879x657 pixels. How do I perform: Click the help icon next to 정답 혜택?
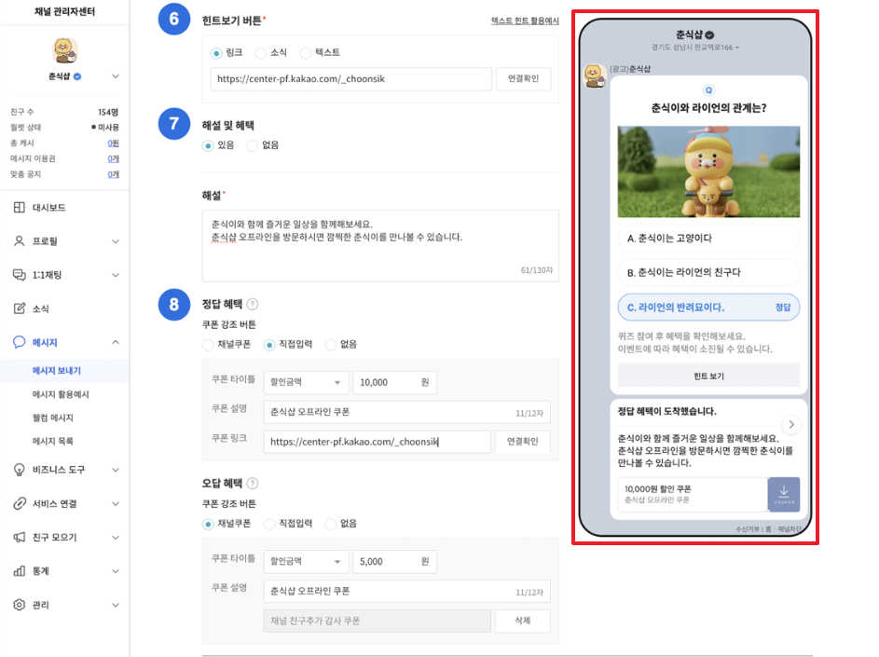(x=253, y=305)
